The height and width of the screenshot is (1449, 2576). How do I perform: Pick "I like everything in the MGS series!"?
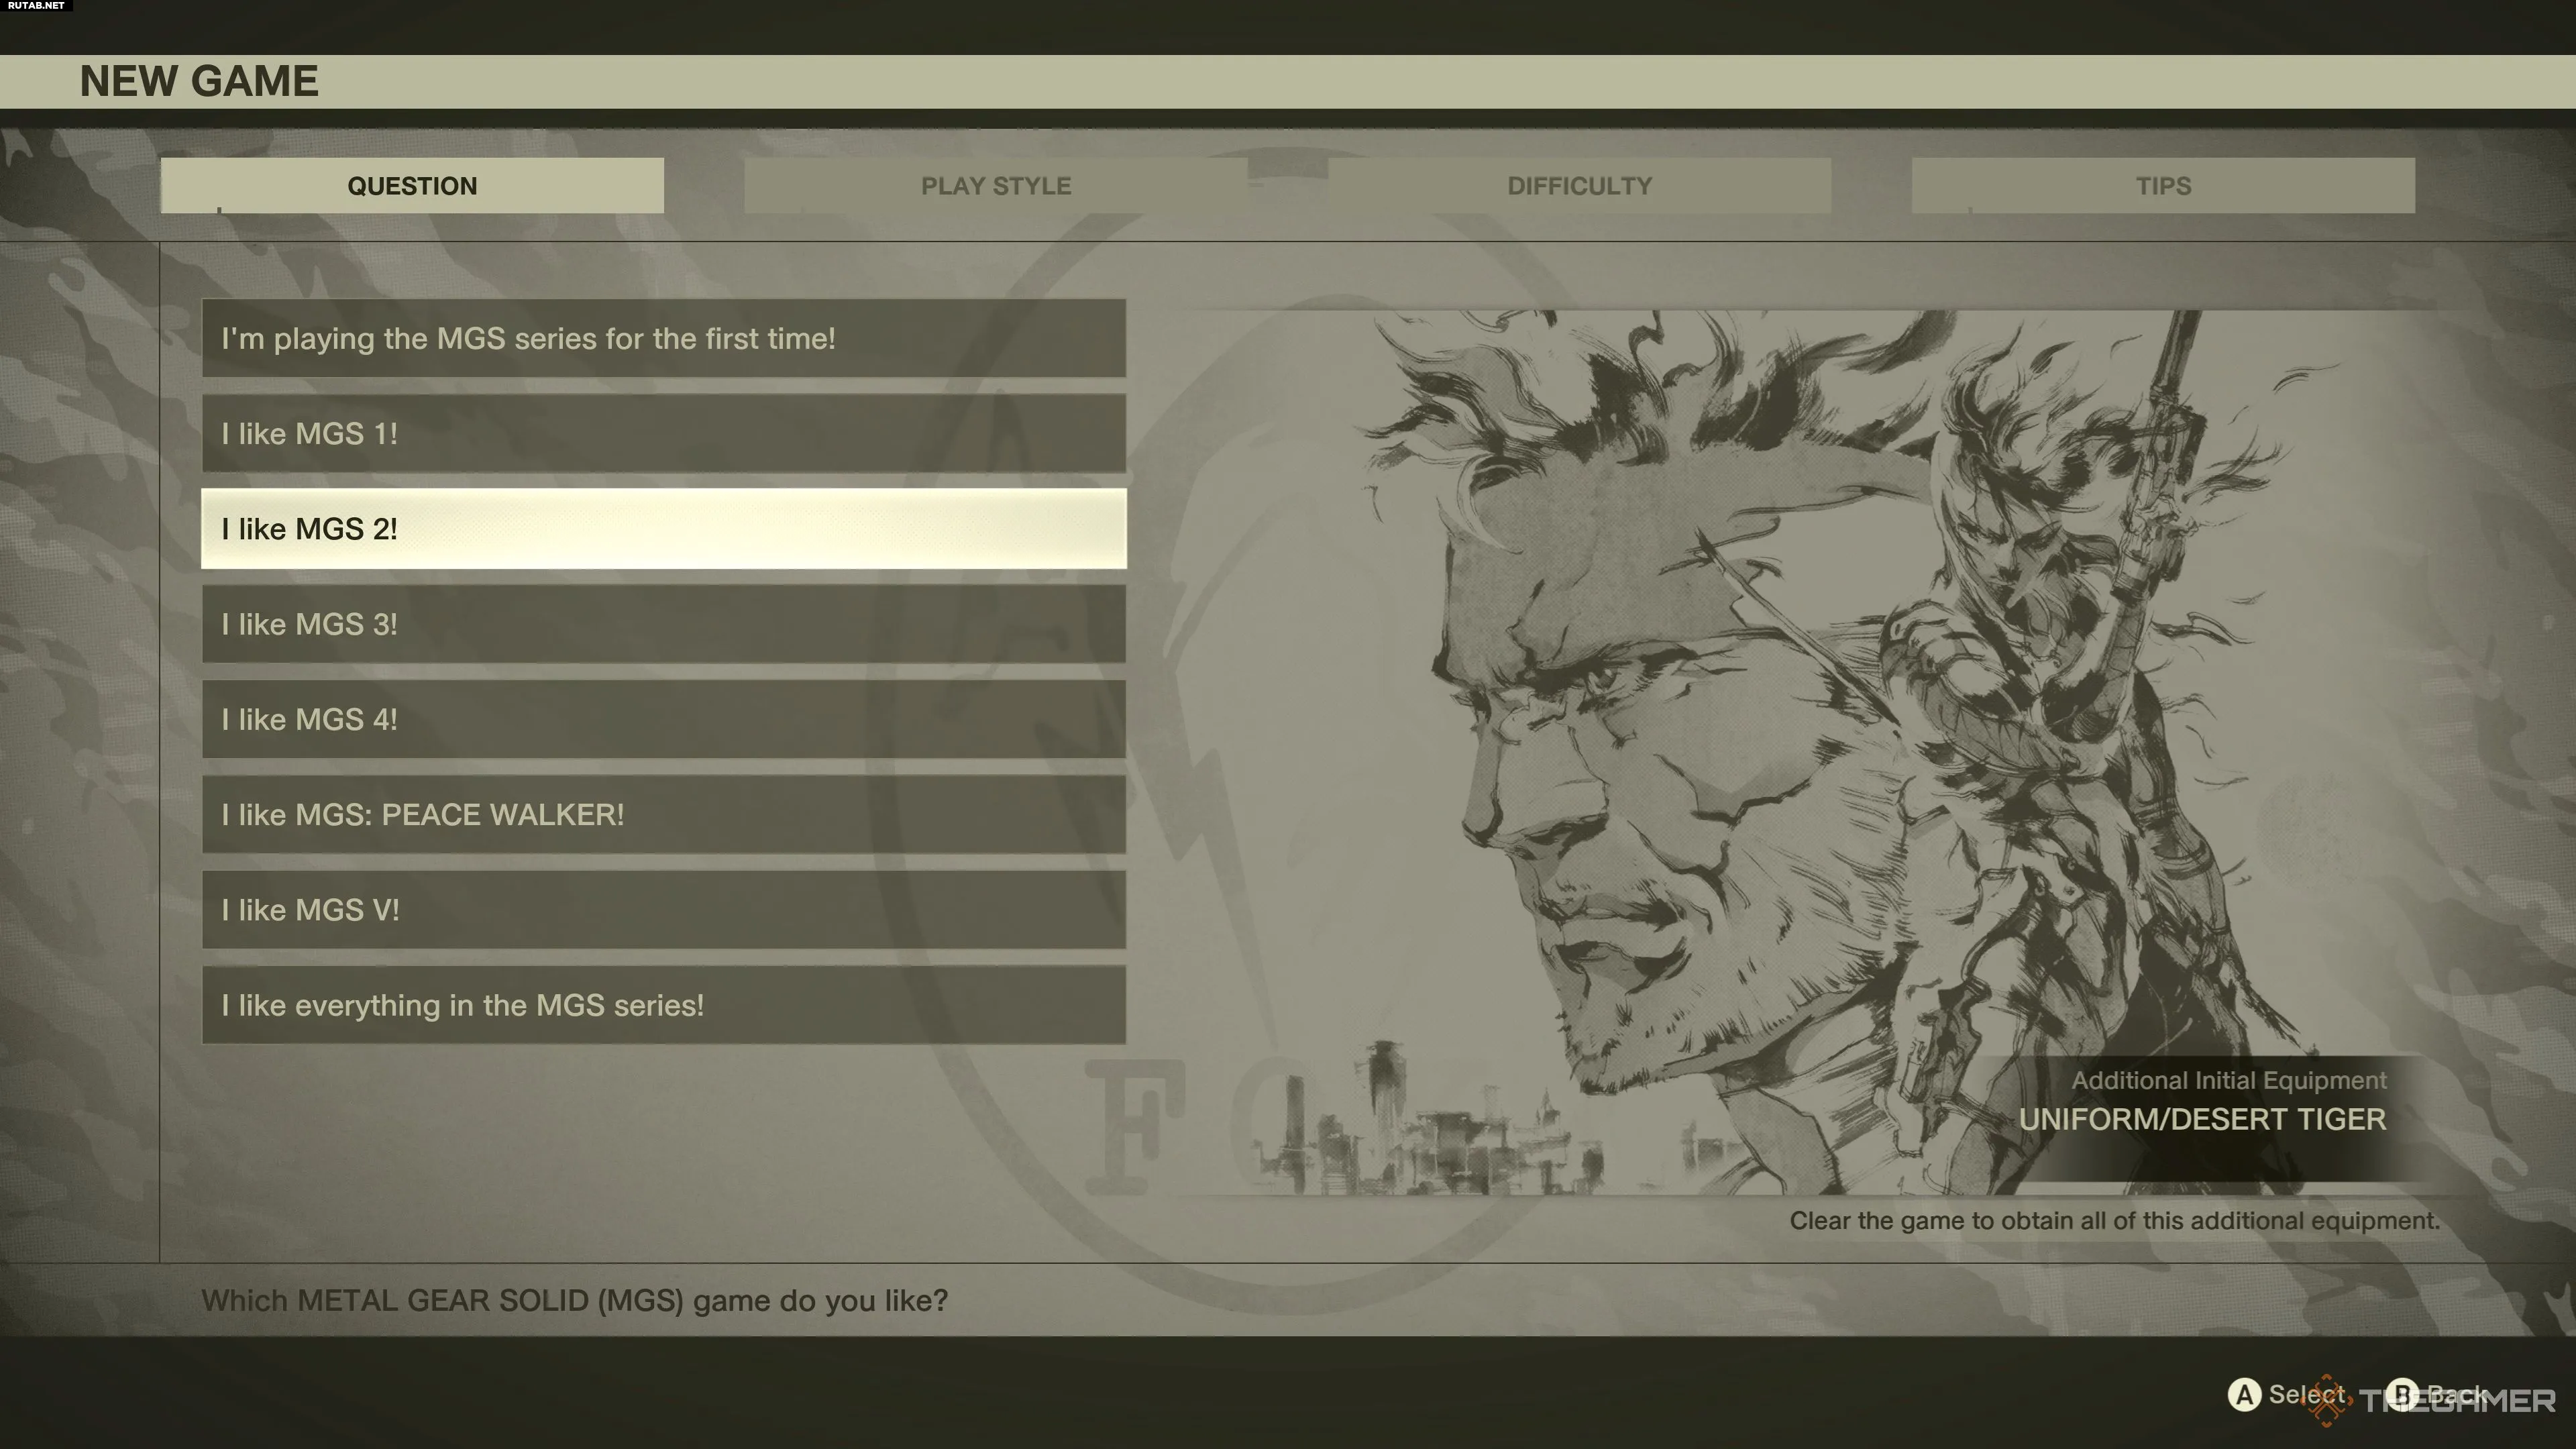[x=664, y=1005]
